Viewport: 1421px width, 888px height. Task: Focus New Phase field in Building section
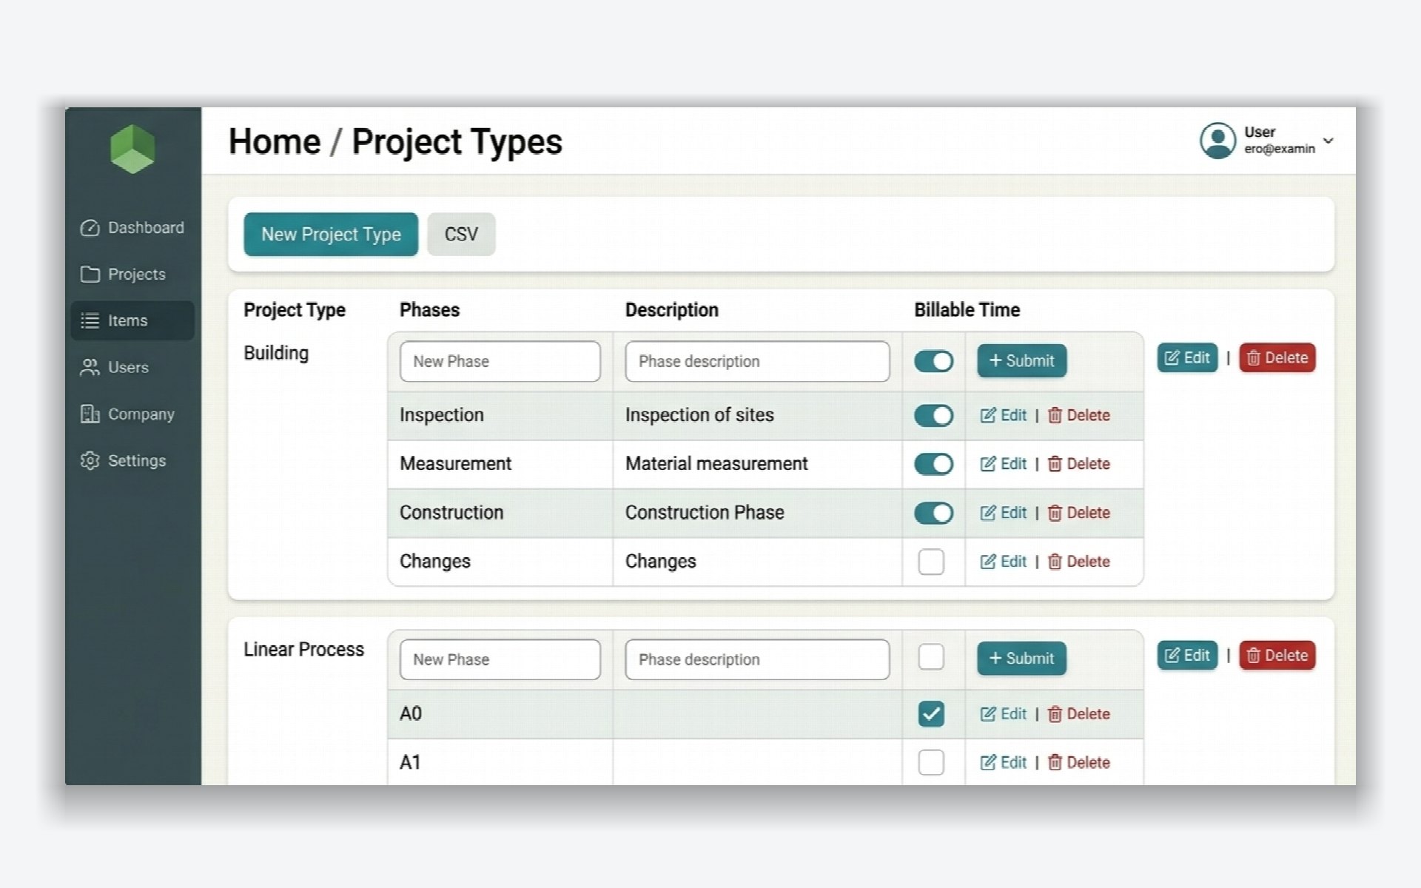coord(500,361)
